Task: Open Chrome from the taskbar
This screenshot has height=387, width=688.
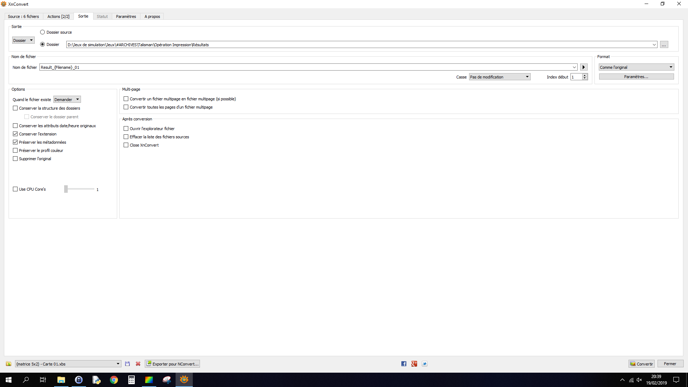Action: click(x=114, y=380)
